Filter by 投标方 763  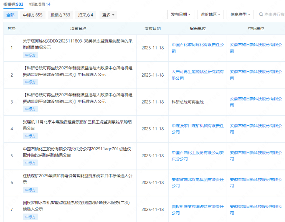coord(60,15)
